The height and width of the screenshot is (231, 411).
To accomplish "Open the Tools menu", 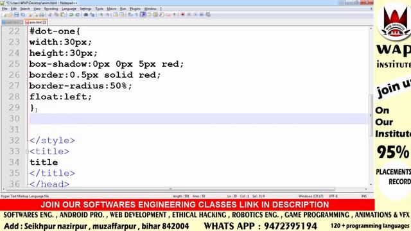I will (99, 8).
